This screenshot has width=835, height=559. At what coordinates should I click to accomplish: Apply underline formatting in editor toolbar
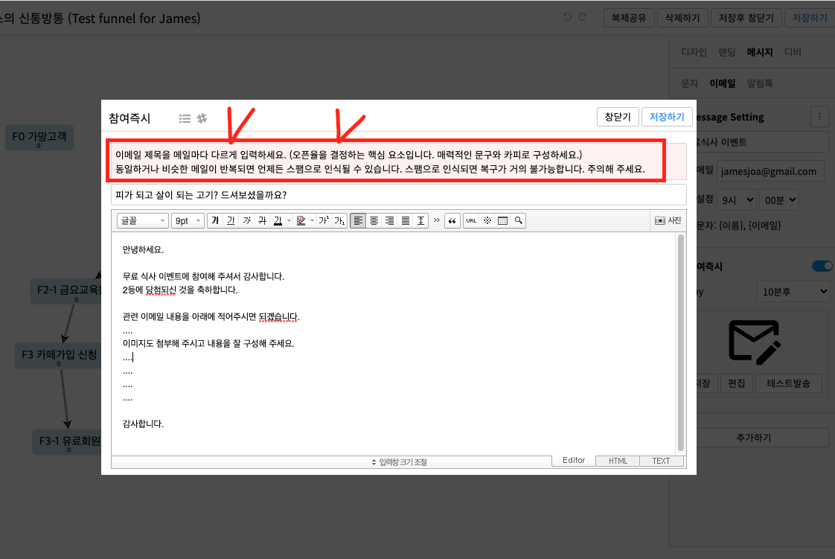click(x=231, y=220)
